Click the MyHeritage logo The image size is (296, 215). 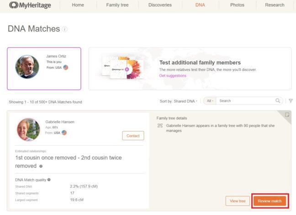click(x=30, y=5)
